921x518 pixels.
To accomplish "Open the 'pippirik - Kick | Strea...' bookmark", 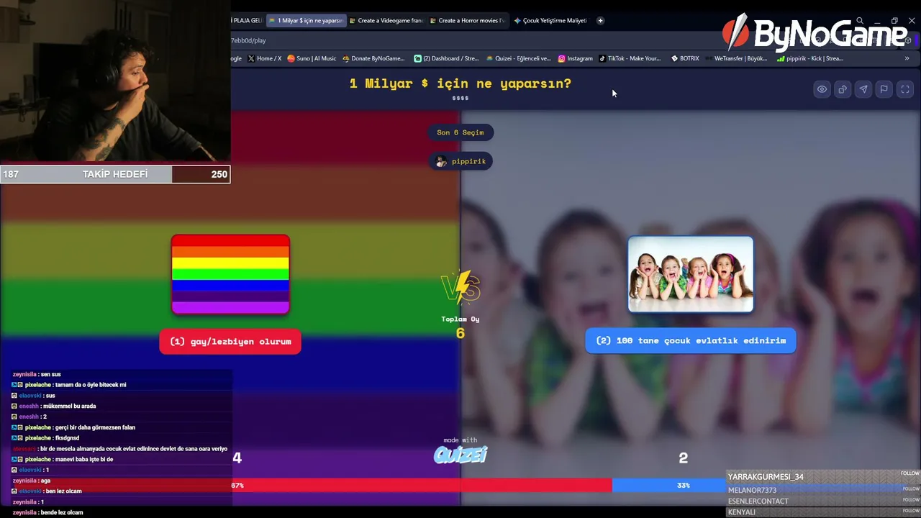I will coord(809,58).
